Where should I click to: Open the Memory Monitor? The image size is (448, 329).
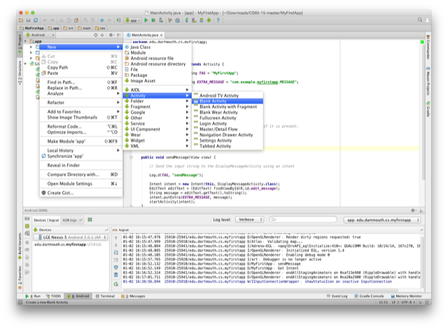coord(406,296)
